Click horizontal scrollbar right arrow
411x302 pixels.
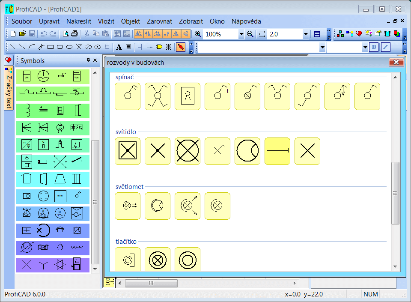295,283
